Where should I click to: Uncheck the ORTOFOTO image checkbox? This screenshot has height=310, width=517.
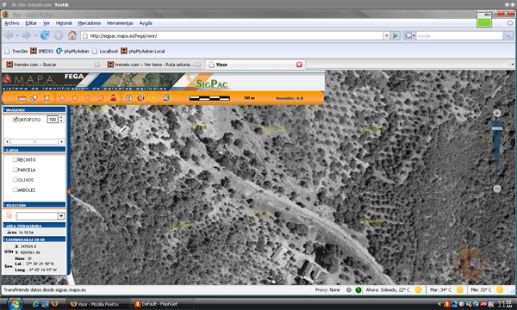[15, 119]
